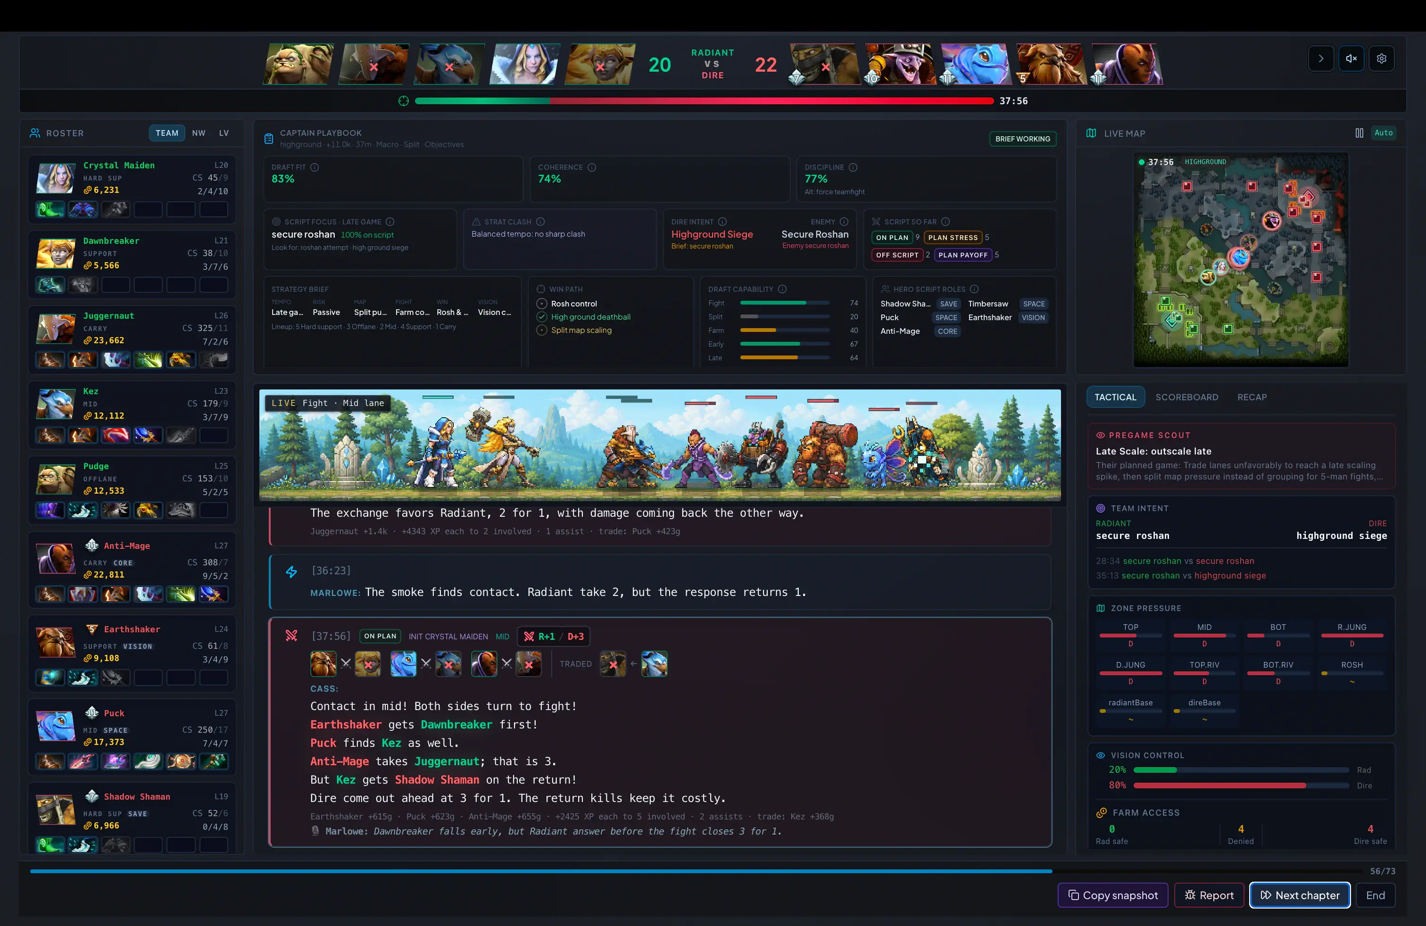Screen dimensions: 1426x926
Task: Click the chapter progress bar at bottom
Action: 696,871
